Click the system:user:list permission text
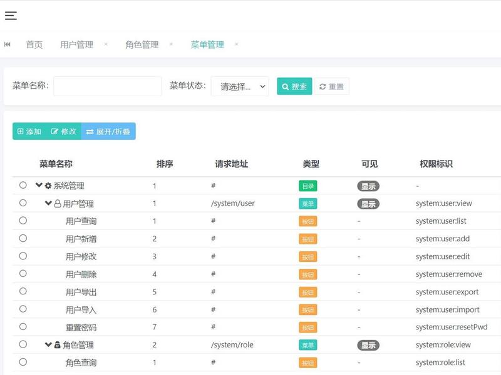The width and height of the screenshot is (501, 375). 441,221
